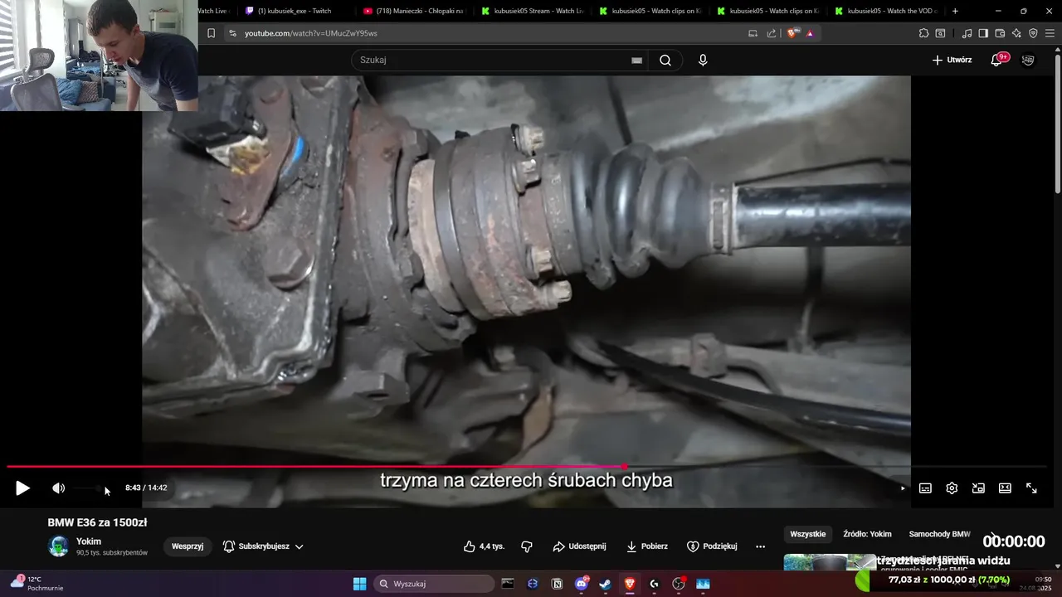The height and width of the screenshot is (597, 1062).
Task: Select the Wszystkie filter chip
Action: (x=808, y=534)
